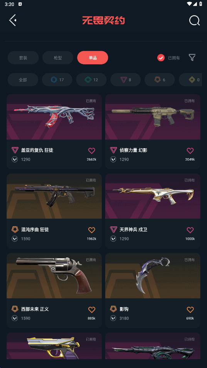Tap heart icon on 西部未来 正义
The width and height of the screenshot is (207, 368).
[92, 309]
